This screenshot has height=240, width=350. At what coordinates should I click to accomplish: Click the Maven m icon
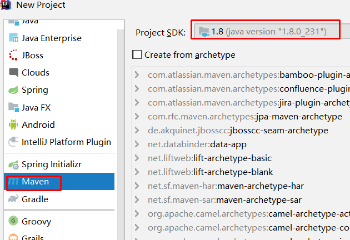13,181
